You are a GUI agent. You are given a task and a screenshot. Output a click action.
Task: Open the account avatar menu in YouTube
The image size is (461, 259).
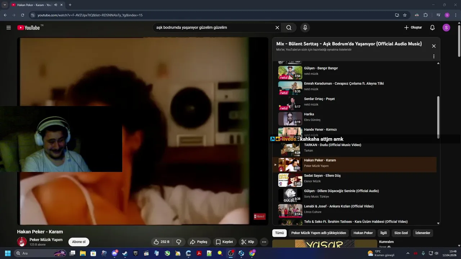pyautogui.click(x=446, y=28)
